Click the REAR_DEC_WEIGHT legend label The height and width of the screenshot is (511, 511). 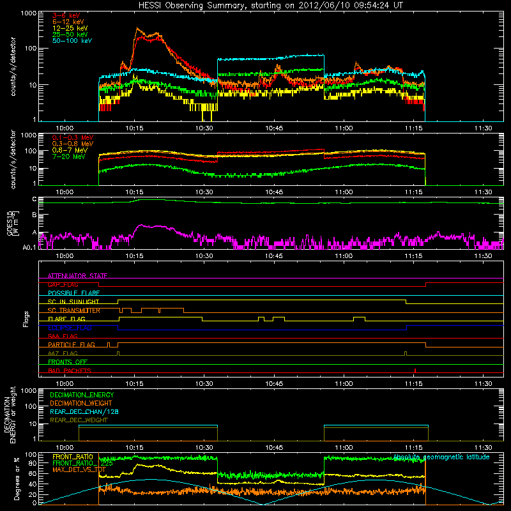(79, 420)
